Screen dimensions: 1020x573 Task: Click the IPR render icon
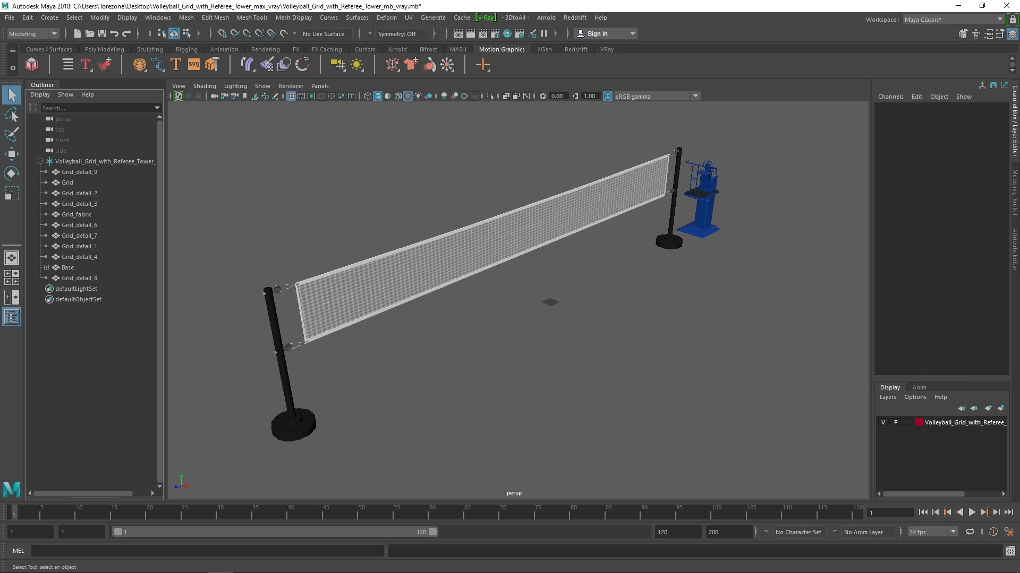[482, 33]
